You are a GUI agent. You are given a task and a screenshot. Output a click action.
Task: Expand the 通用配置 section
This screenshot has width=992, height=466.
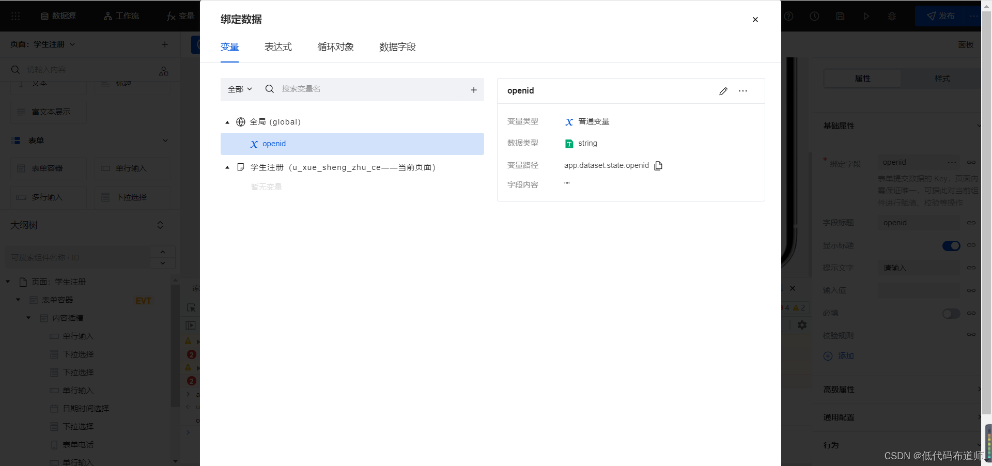tap(902, 417)
